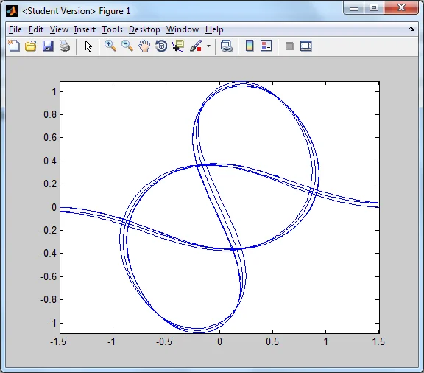Viewport: 424px width, 373px height.
Task: Click the New Figure toolbar icon
Action: click(x=14, y=46)
